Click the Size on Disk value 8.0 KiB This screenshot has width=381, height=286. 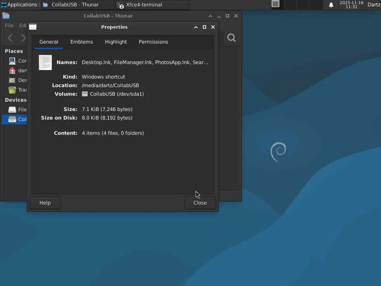[107, 118]
